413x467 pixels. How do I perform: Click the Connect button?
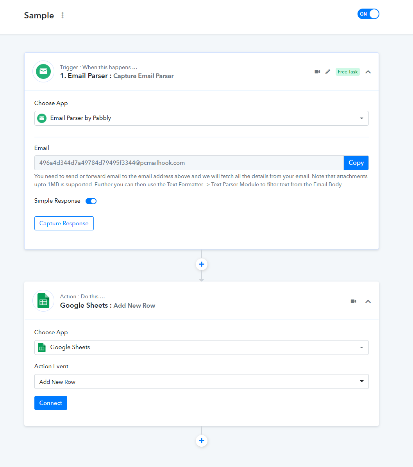(51, 403)
